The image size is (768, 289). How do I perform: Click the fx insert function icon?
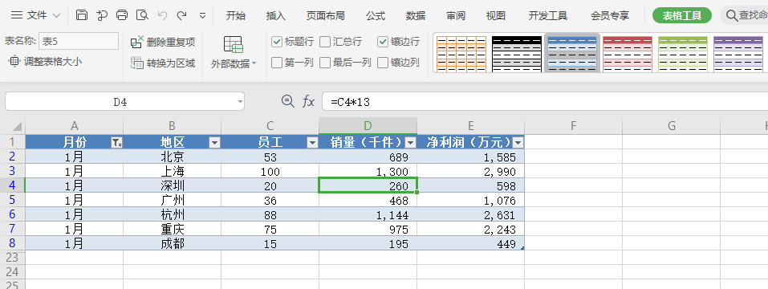click(308, 101)
